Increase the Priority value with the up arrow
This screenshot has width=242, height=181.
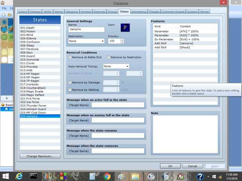[x=122, y=40]
